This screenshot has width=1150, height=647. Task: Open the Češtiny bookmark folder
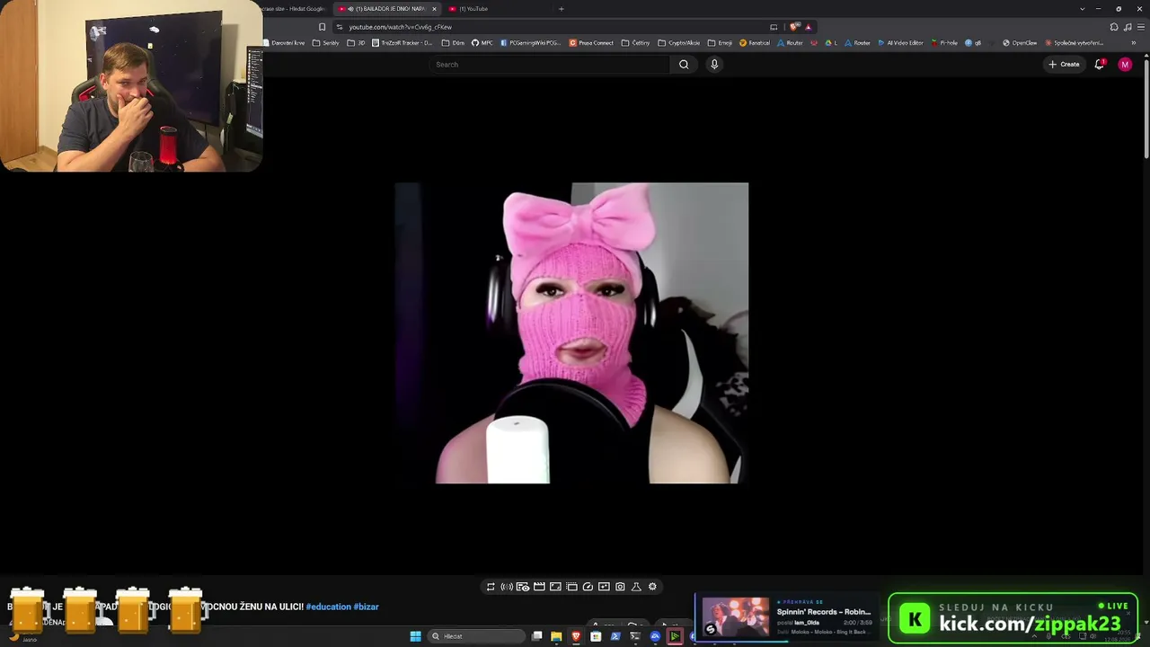pyautogui.click(x=636, y=43)
